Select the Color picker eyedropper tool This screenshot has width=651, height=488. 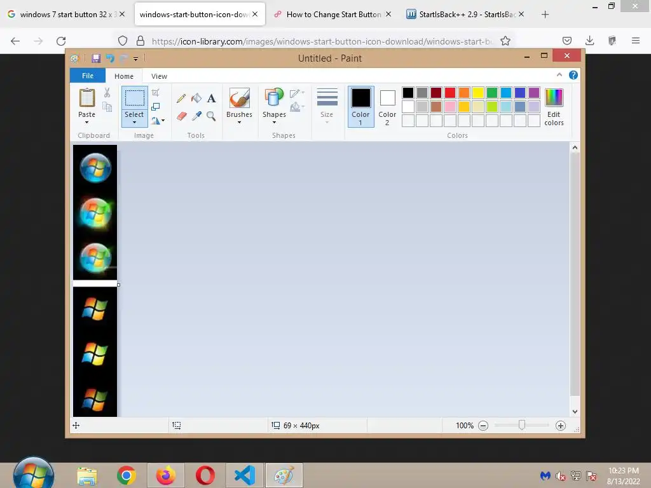coord(196,116)
